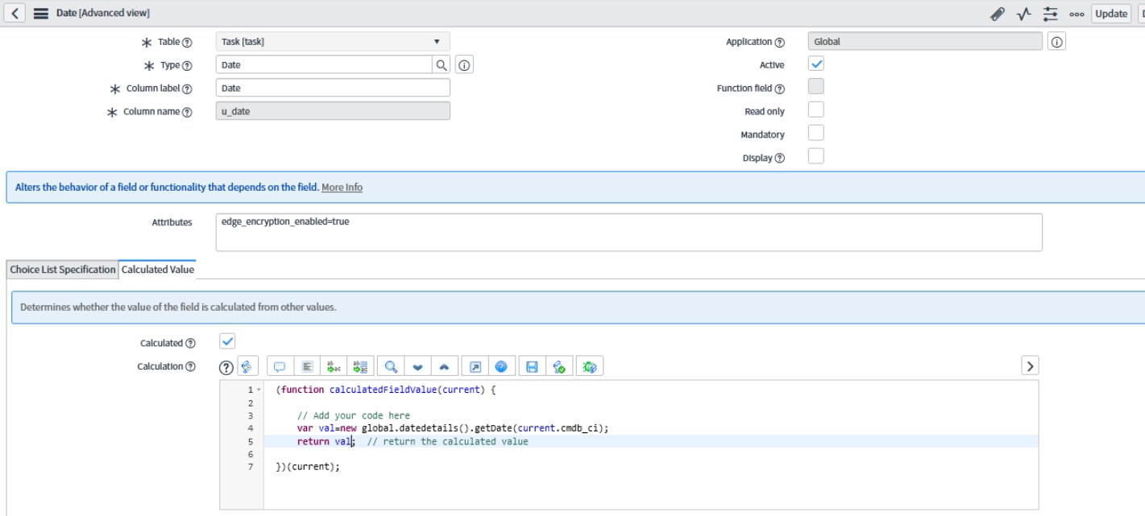The image size is (1145, 516).
Task: Click the Update button
Action: point(1111,14)
